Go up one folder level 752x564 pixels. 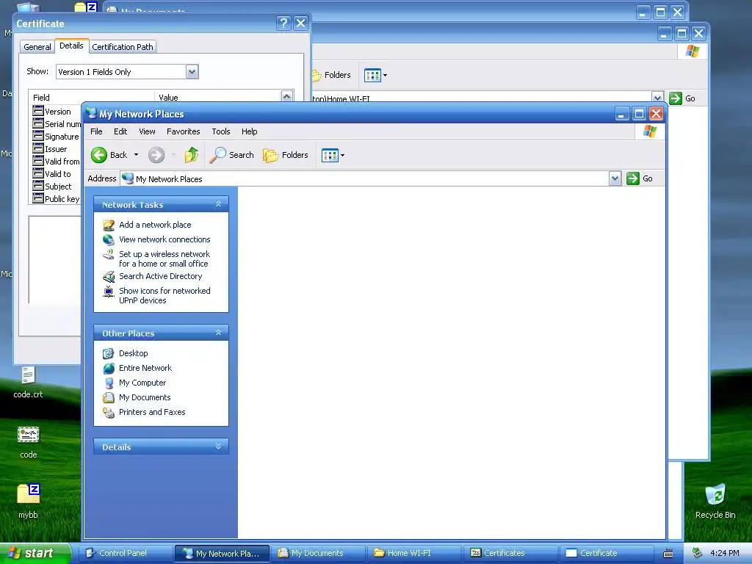pyautogui.click(x=192, y=155)
